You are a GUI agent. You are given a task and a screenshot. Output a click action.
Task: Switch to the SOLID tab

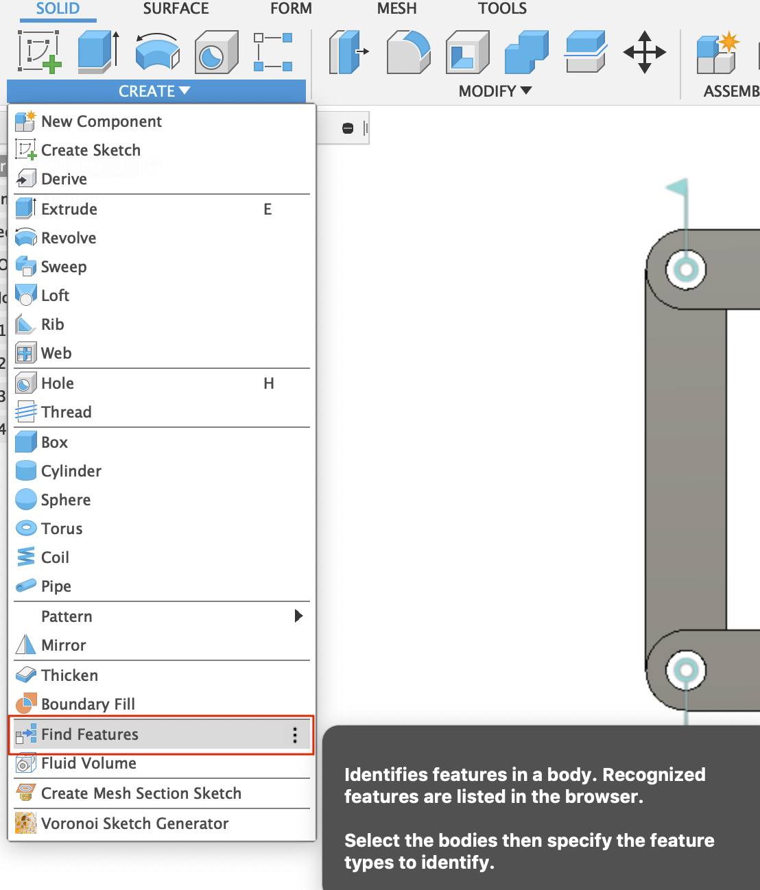tap(58, 8)
